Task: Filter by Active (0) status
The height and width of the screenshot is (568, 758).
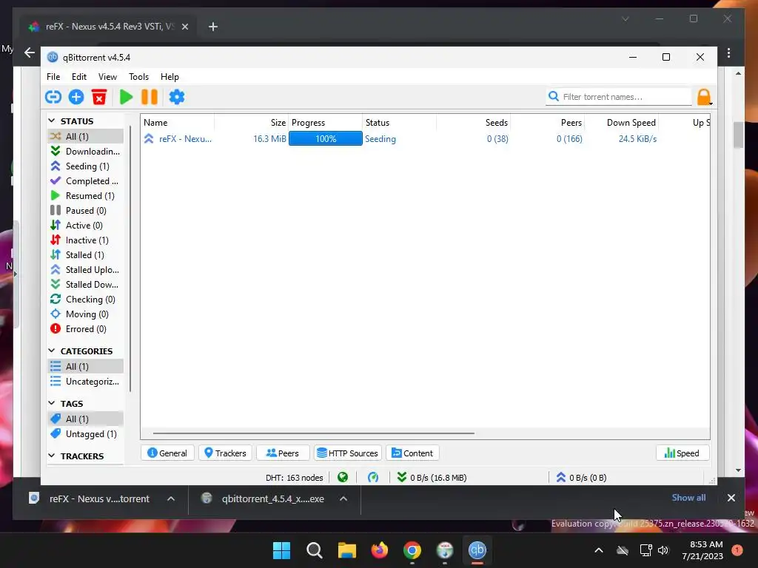Action: (x=86, y=226)
